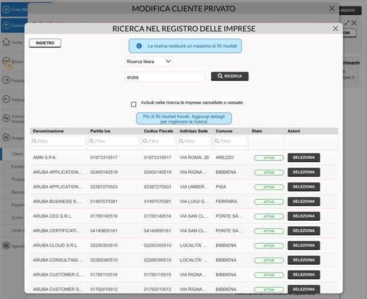Select ARUBA CED S.R.L. with SELEZIONA
This screenshot has width=367, height=299.
(304, 216)
